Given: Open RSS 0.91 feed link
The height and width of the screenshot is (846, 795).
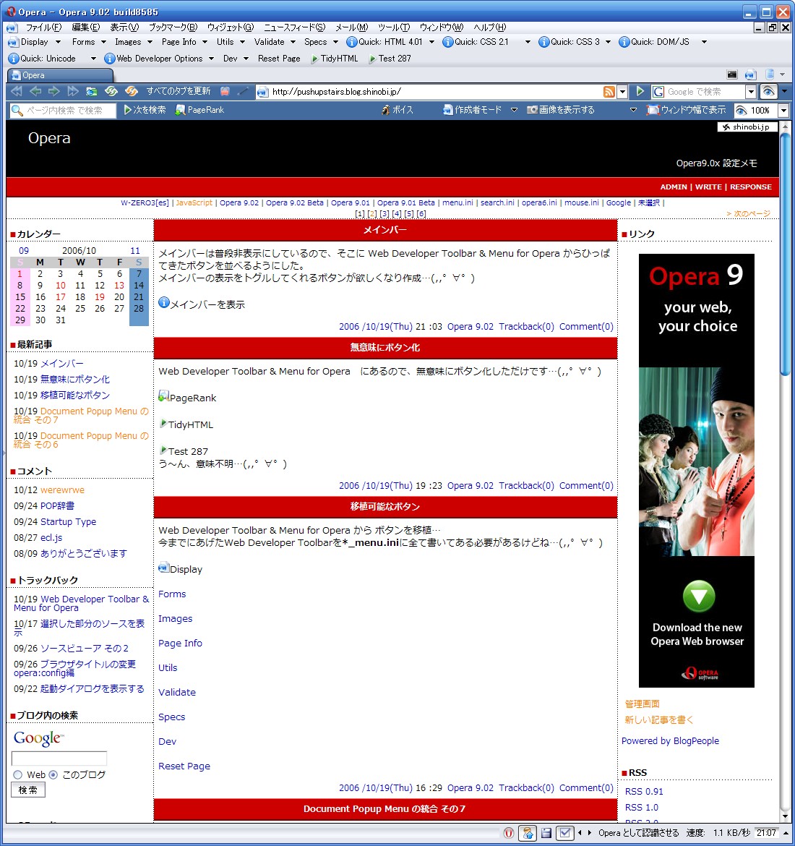Looking at the screenshot, I should click(x=644, y=792).
